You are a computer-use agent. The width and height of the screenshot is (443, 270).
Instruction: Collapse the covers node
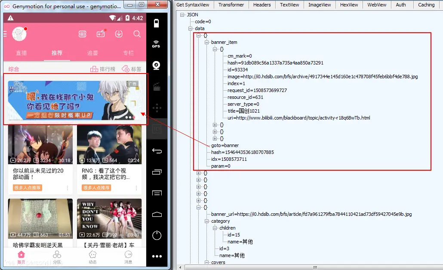(x=207, y=262)
